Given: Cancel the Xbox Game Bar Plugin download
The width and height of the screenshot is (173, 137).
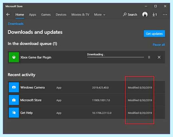Looking at the screenshot, I should [x=159, y=57].
